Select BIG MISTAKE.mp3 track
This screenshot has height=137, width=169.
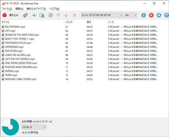pos(15,27)
